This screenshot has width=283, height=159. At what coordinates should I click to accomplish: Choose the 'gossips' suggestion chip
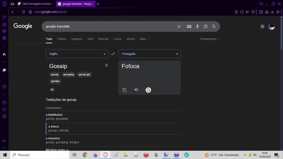55,81
